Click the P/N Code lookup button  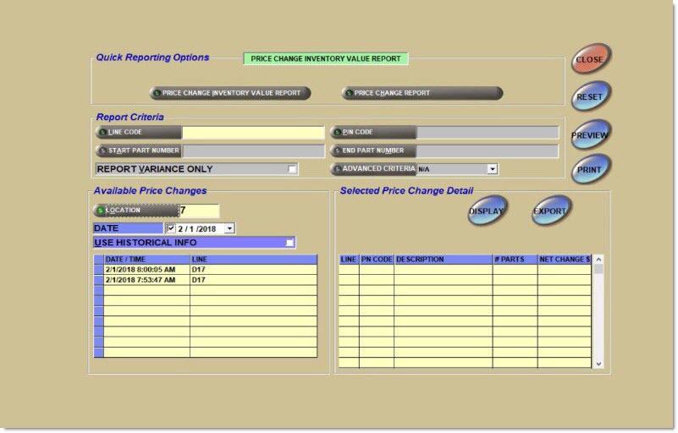tap(372, 133)
